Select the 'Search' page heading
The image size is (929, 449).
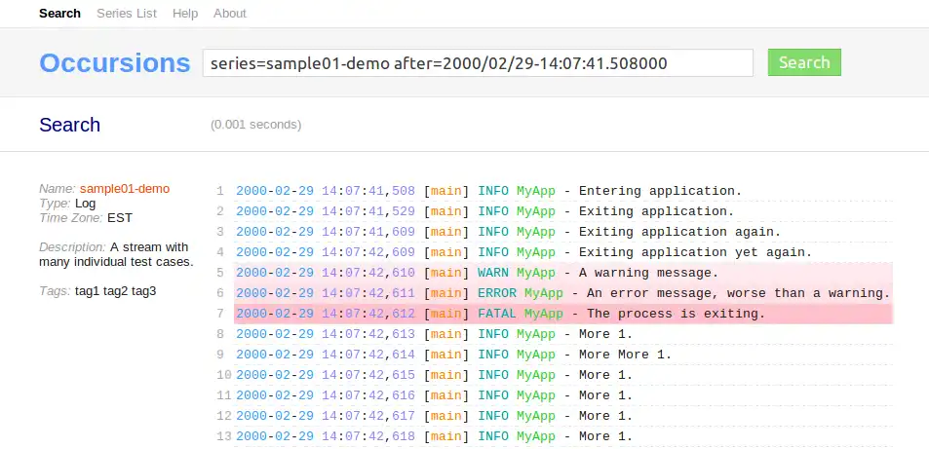[x=70, y=125]
